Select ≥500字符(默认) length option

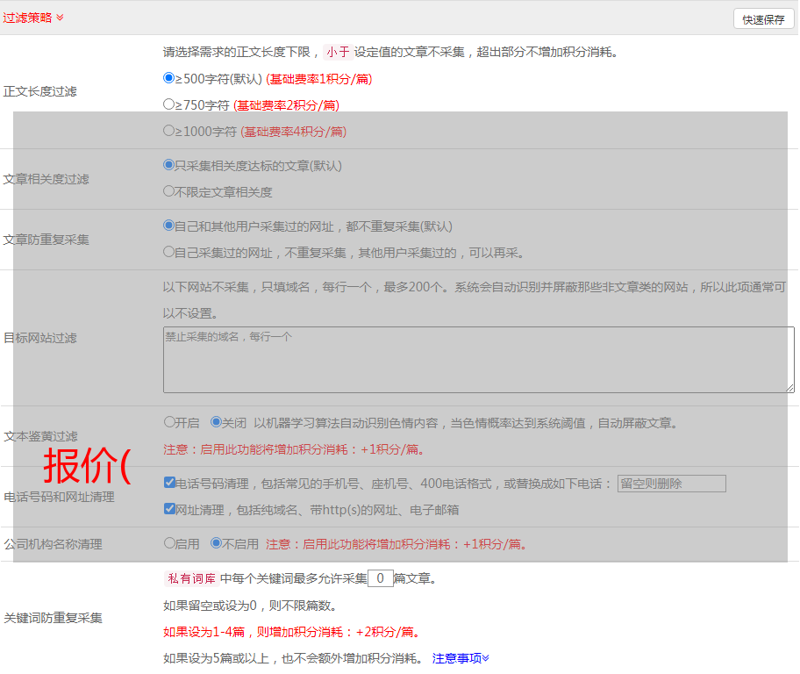click(169, 78)
